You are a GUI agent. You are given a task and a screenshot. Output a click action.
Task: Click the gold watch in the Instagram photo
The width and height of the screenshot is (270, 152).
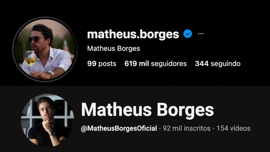coord(51,74)
